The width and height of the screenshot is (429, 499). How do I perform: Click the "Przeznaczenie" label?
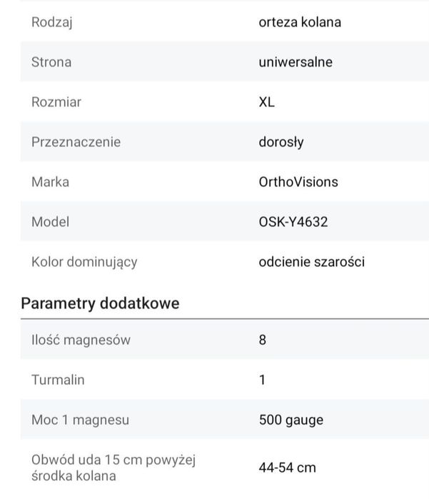[76, 142]
